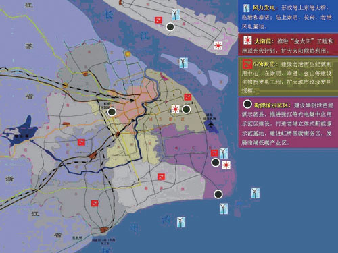This screenshot has width=338, height=253.
Task: Click the '浦东新区' district label
Action: click(x=166, y=119)
